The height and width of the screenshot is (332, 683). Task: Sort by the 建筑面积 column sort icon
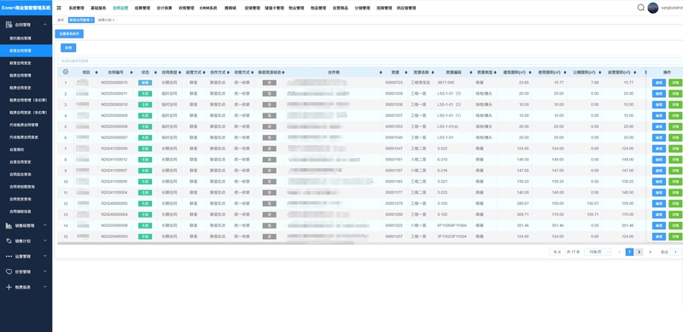coord(531,73)
